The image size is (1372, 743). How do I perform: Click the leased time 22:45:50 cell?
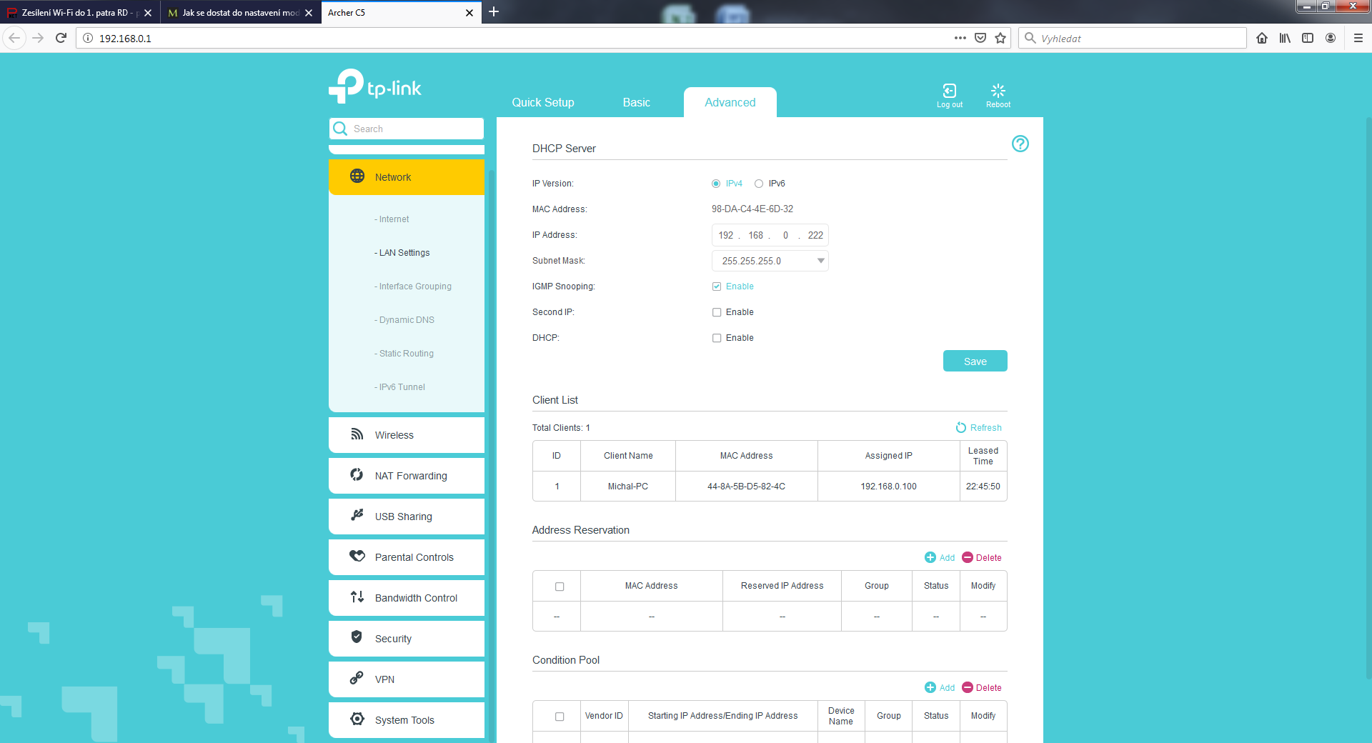pyautogui.click(x=983, y=487)
